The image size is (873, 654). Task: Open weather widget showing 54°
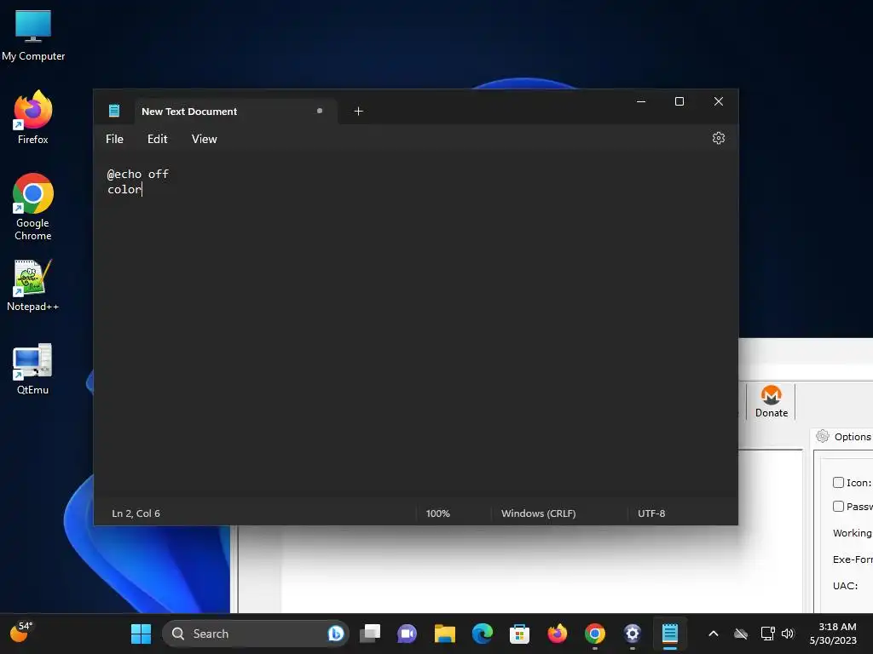[21, 633]
